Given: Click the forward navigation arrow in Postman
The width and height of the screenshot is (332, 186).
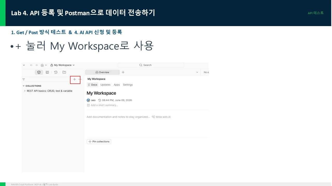Looking at the screenshot, I should pos(37,65).
